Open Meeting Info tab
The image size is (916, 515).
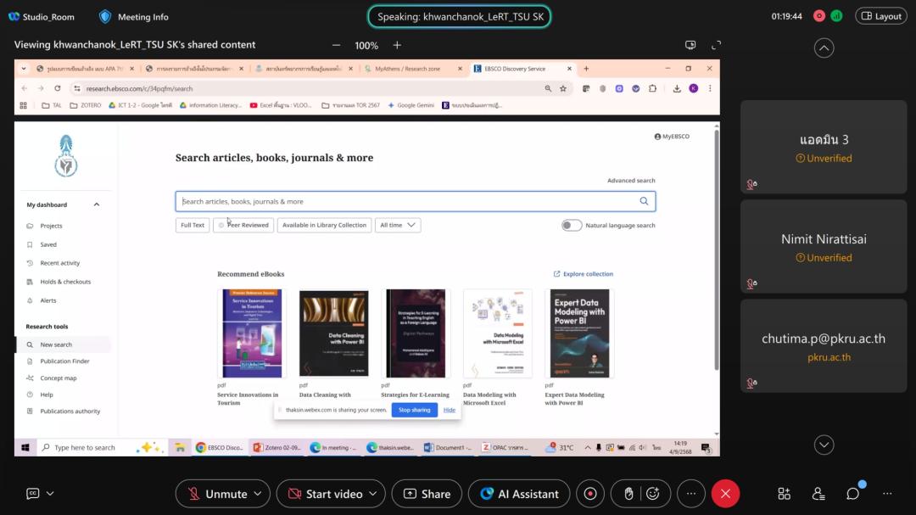[134, 16]
